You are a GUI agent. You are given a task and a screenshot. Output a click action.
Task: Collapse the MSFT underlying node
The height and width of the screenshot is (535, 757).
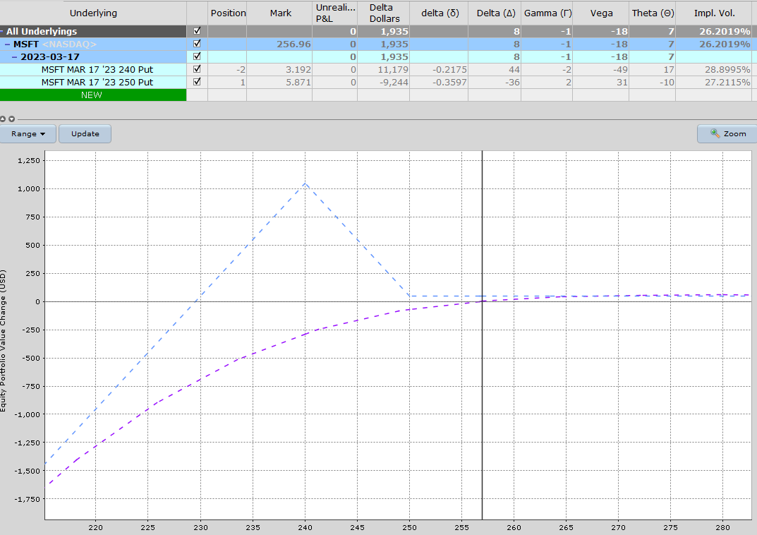[x=8, y=44]
